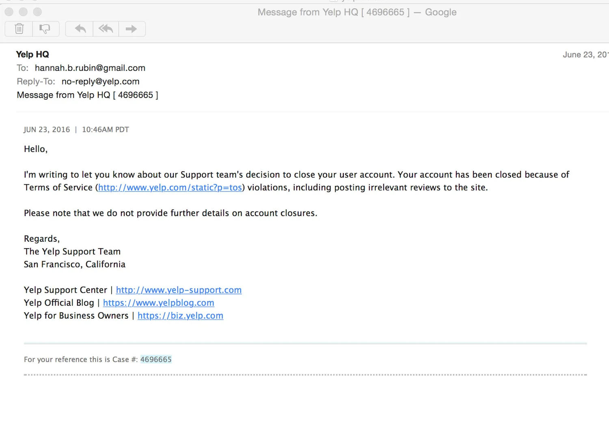Click the 'Hello,' greeting line
The height and width of the screenshot is (427, 609).
(x=36, y=149)
